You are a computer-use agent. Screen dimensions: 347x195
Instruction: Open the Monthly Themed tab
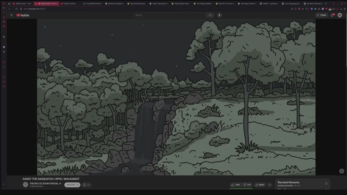pos(313,4)
